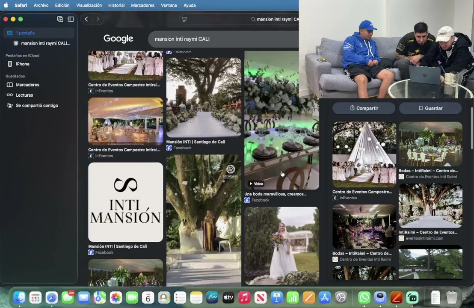The image size is (474, 308).
Task: Click the Google search box
Action: tap(223, 39)
